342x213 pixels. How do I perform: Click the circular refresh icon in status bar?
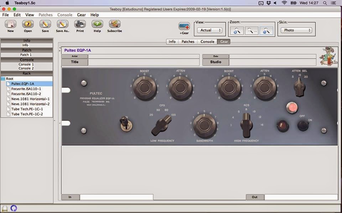[x=14, y=208]
